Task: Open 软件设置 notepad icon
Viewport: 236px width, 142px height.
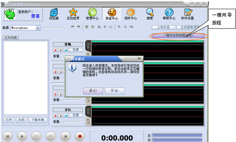Action: coord(188,14)
